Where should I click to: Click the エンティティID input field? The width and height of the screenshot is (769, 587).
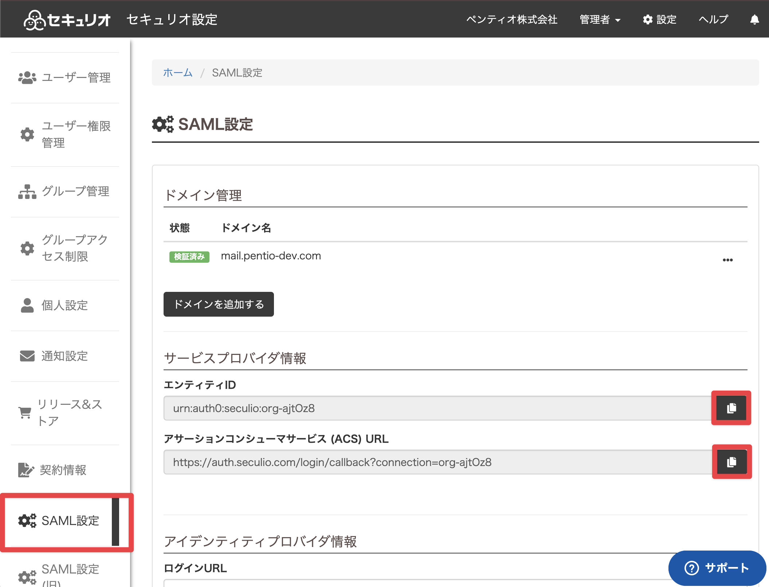pyautogui.click(x=438, y=408)
